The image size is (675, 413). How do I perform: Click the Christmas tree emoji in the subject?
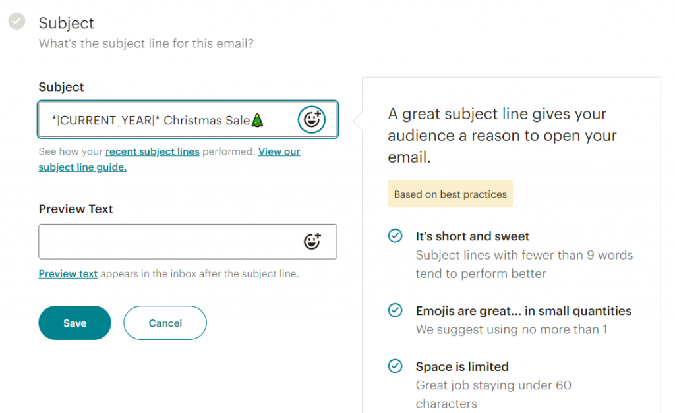tap(258, 119)
